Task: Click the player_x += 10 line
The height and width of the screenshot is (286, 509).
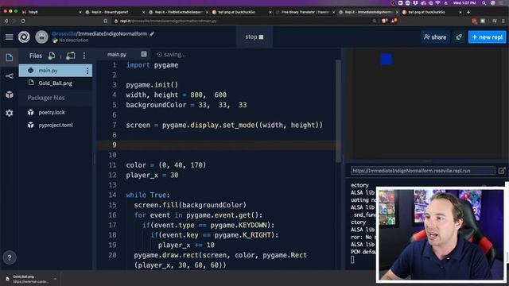Action: [x=186, y=245]
